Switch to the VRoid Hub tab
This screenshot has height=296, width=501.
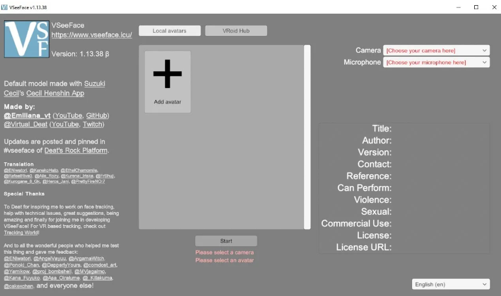click(x=236, y=31)
